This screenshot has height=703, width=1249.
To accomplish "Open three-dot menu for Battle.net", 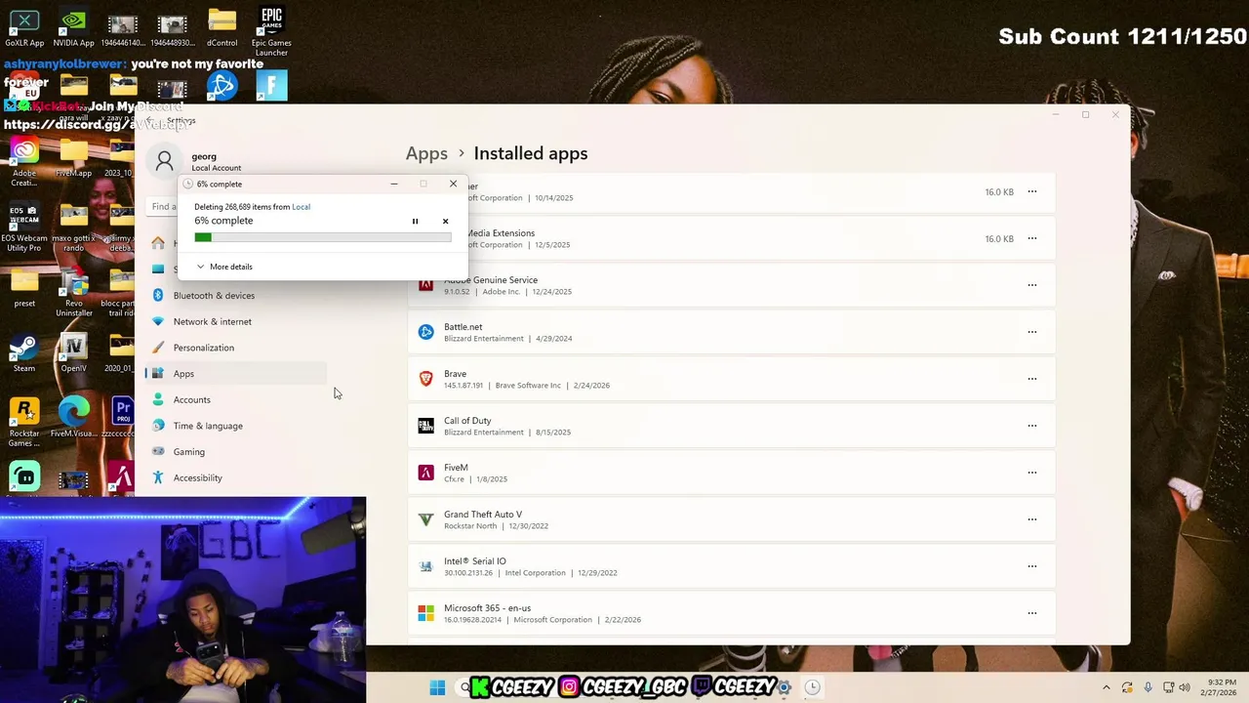I will click(x=1031, y=332).
